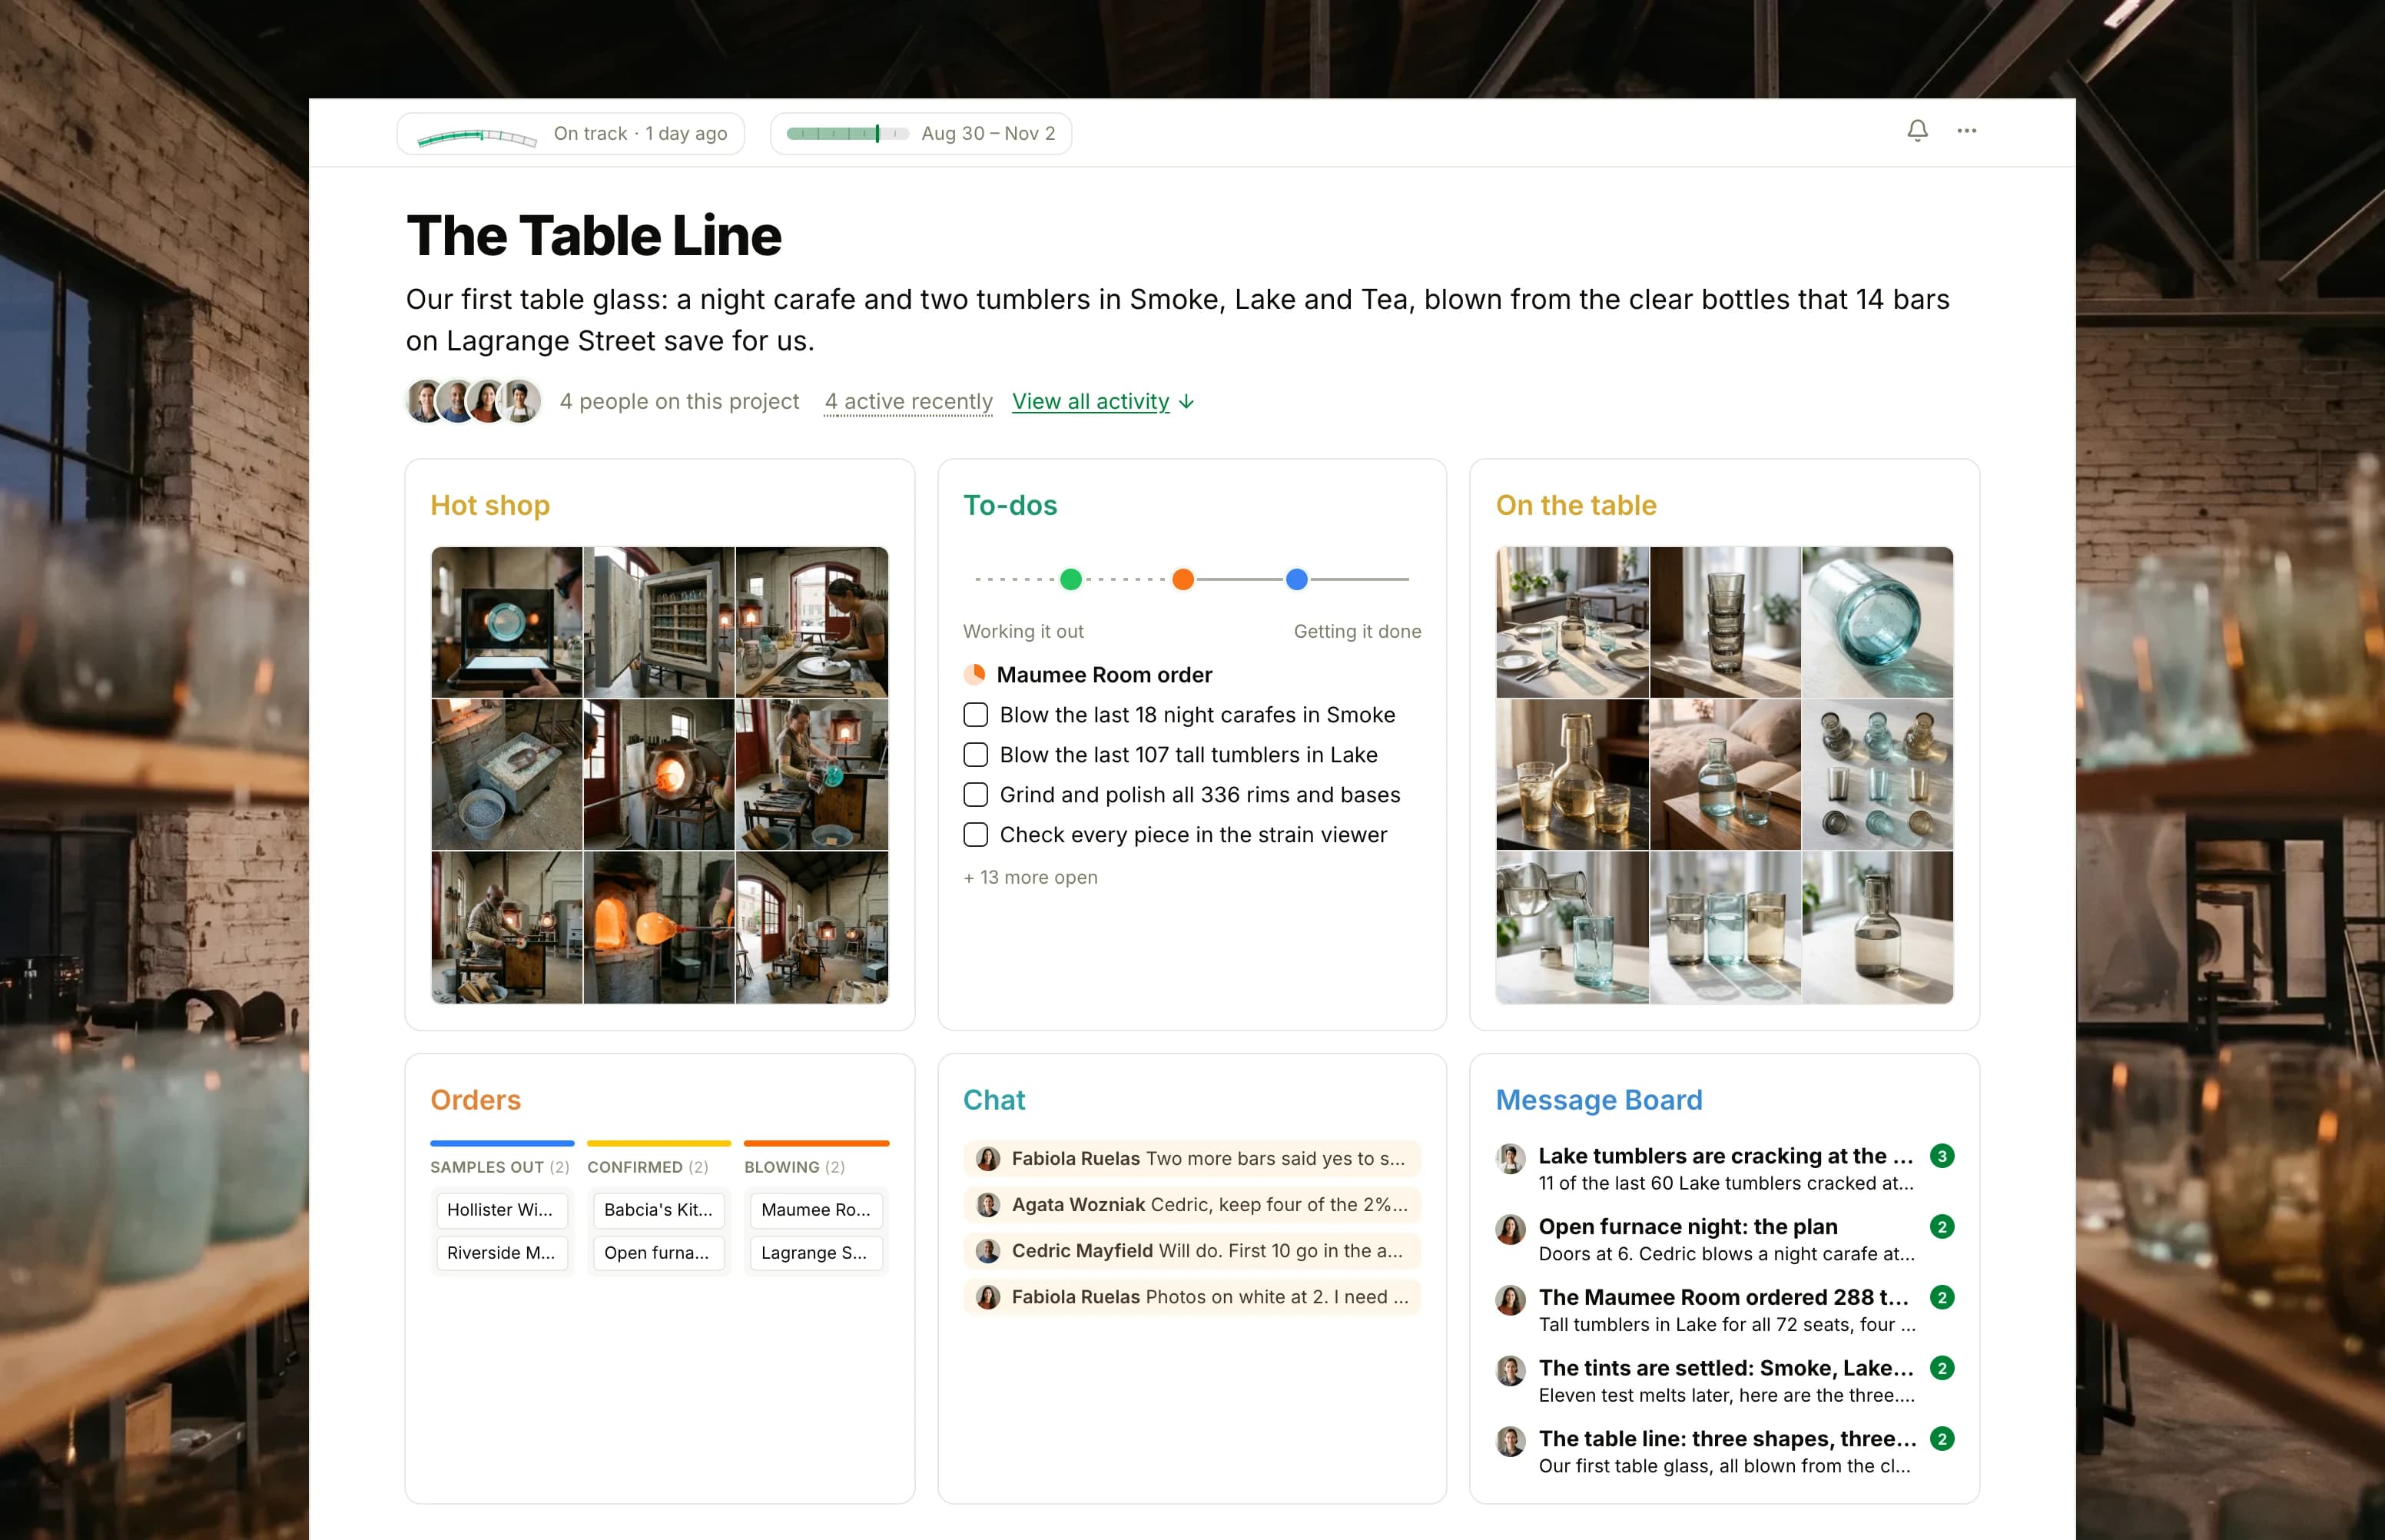Screen dimensions: 2385x1540
Task: Expand '+ 13 more open' to-dos
Action: point(1030,877)
